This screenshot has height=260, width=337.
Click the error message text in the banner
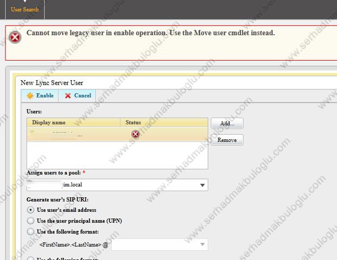(x=150, y=33)
